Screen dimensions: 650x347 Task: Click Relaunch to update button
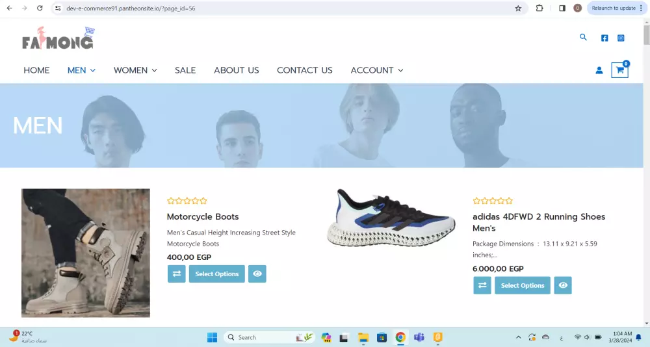(614, 8)
